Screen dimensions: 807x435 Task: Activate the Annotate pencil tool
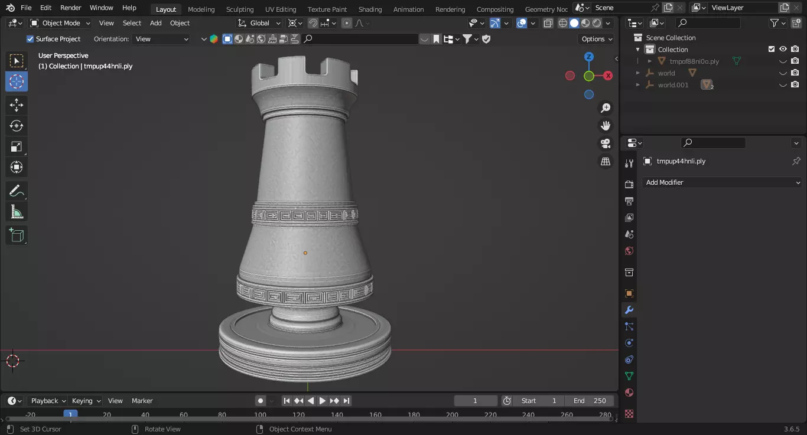point(17,191)
